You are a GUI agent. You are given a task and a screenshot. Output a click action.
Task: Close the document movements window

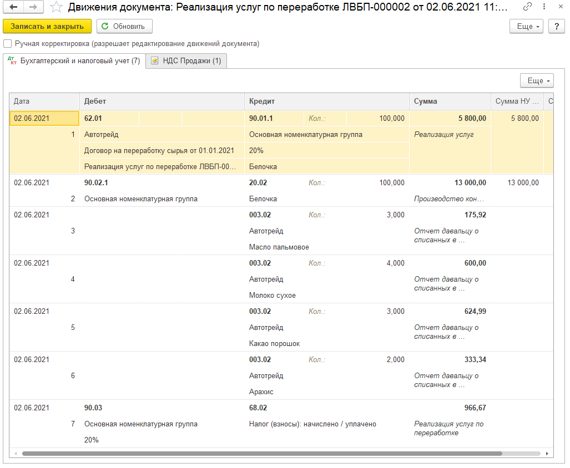(561, 7)
